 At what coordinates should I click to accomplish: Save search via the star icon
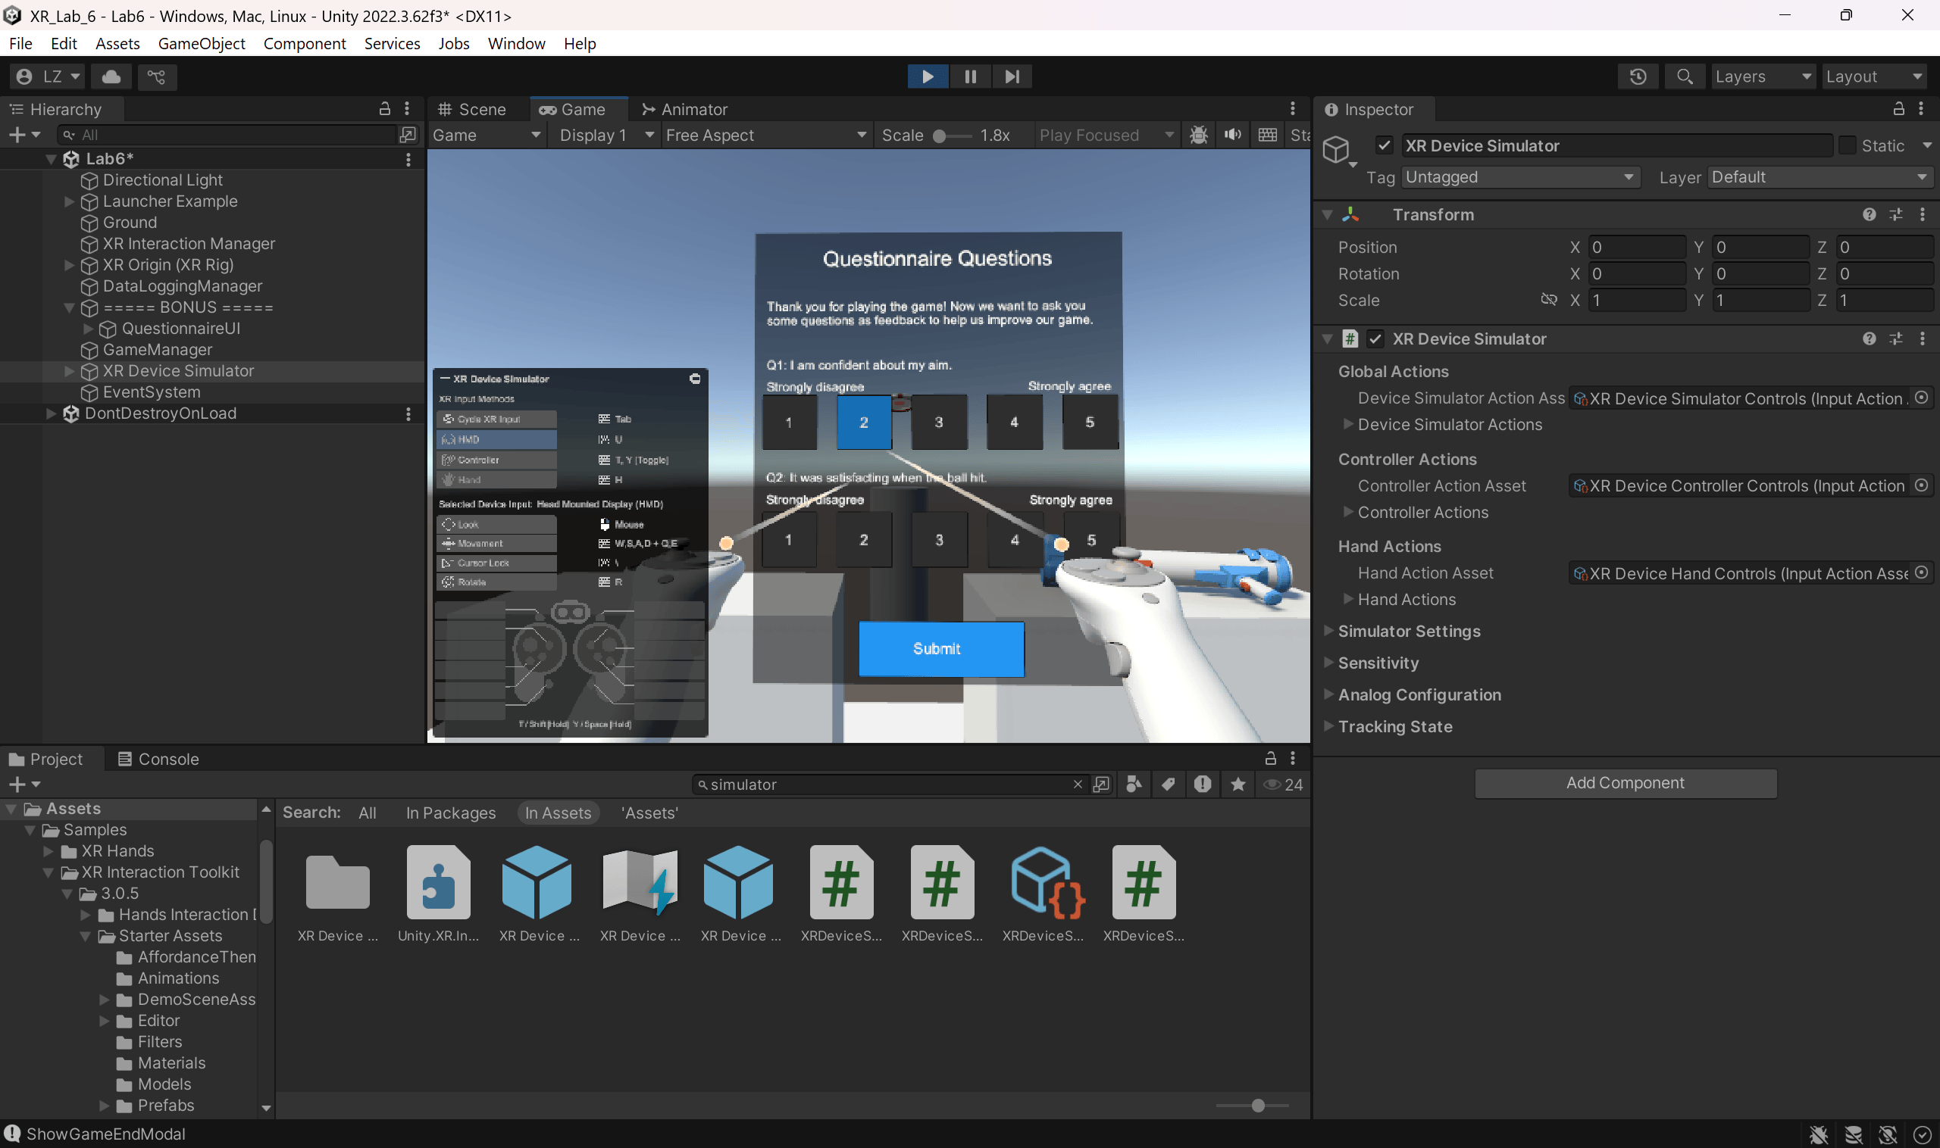coord(1238,785)
